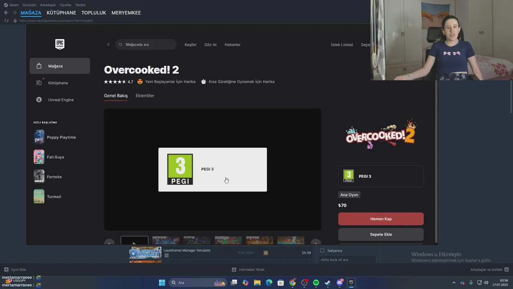Screen dimensions: 513x289
Task: Select the Eklentiler tab
Action: [145, 96]
